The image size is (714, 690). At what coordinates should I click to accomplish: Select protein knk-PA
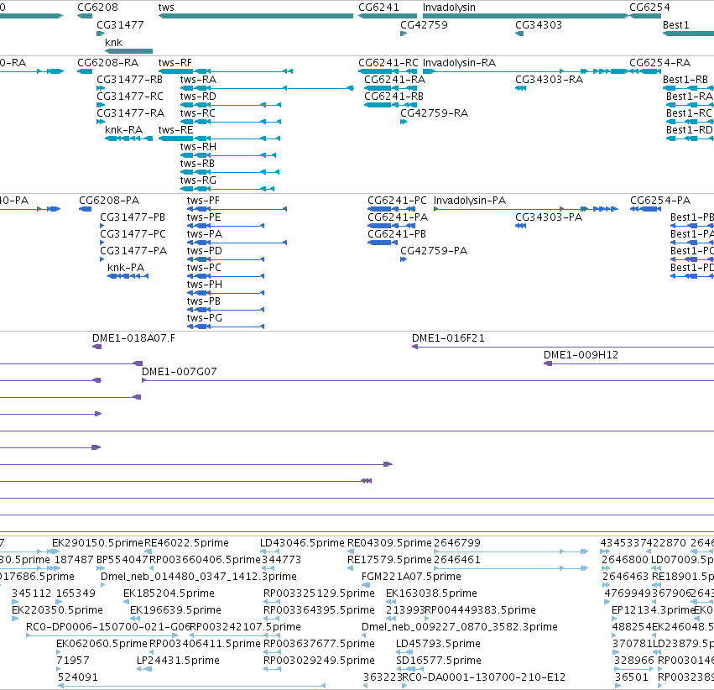[x=126, y=268]
